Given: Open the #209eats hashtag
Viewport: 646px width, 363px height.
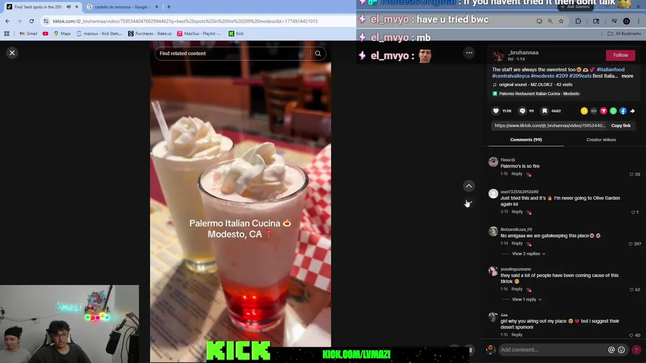Looking at the screenshot, I should (x=580, y=76).
